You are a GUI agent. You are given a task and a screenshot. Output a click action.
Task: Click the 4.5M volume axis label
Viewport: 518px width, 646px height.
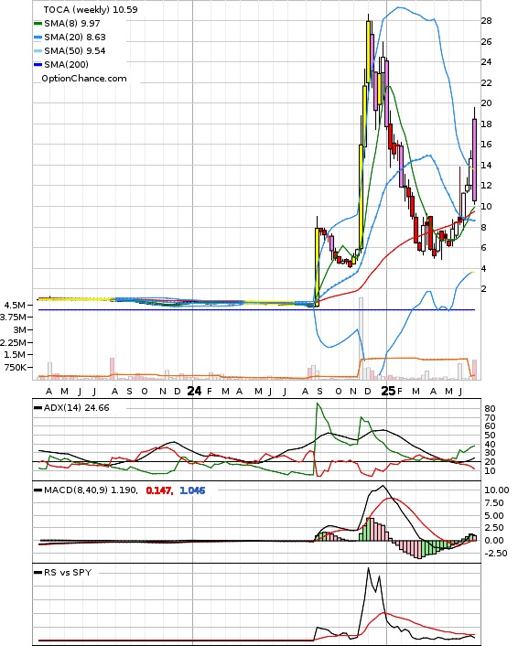click(15, 306)
